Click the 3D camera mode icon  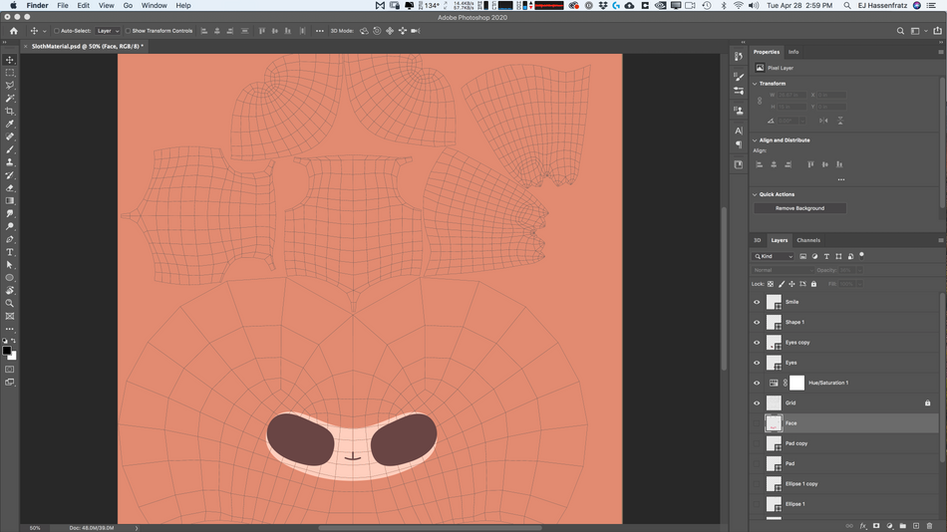[x=416, y=31]
